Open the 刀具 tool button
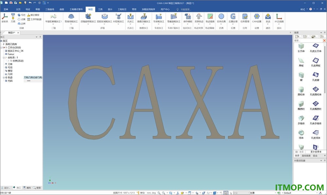 tap(13, 18)
